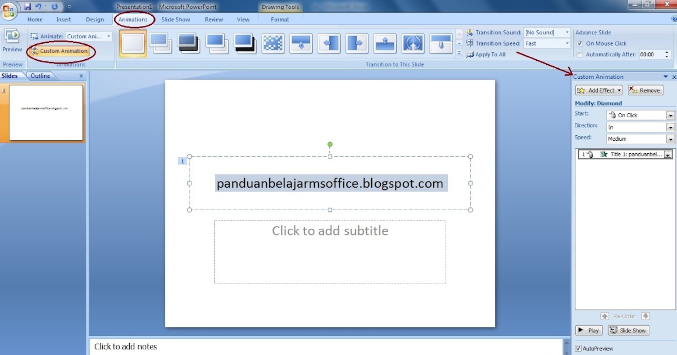Switch to the Animations ribbon tab
The image size is (677, 355).
click(133, 20)
